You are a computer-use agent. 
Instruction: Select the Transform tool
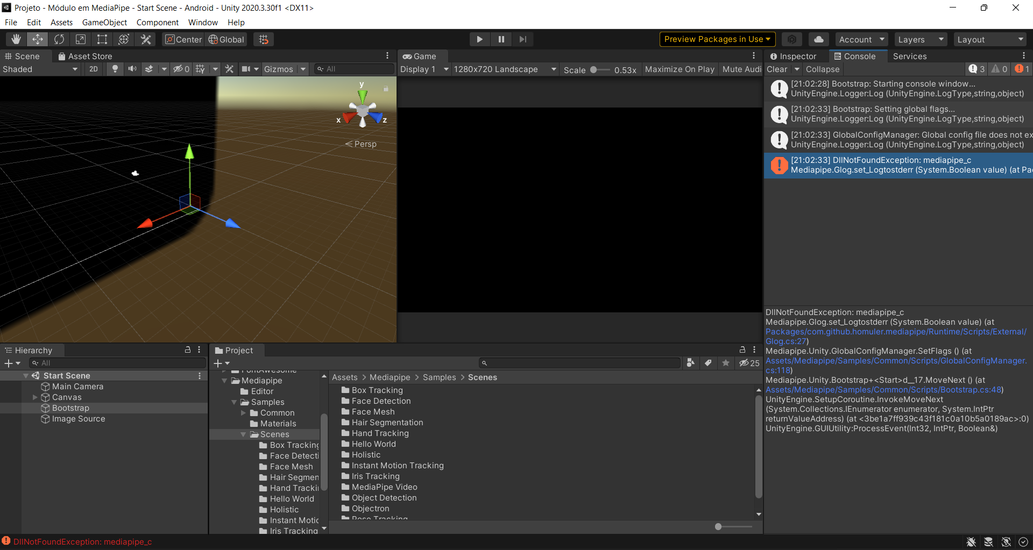click(124, 39)
